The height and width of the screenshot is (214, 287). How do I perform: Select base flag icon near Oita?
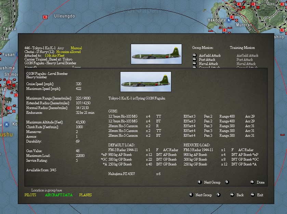click(9, 108)
